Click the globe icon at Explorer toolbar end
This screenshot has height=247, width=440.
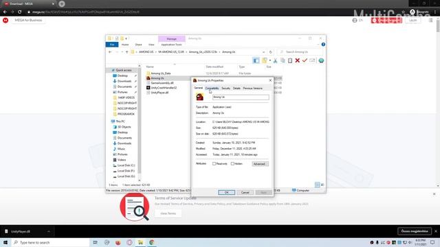[x=321, y=60]
